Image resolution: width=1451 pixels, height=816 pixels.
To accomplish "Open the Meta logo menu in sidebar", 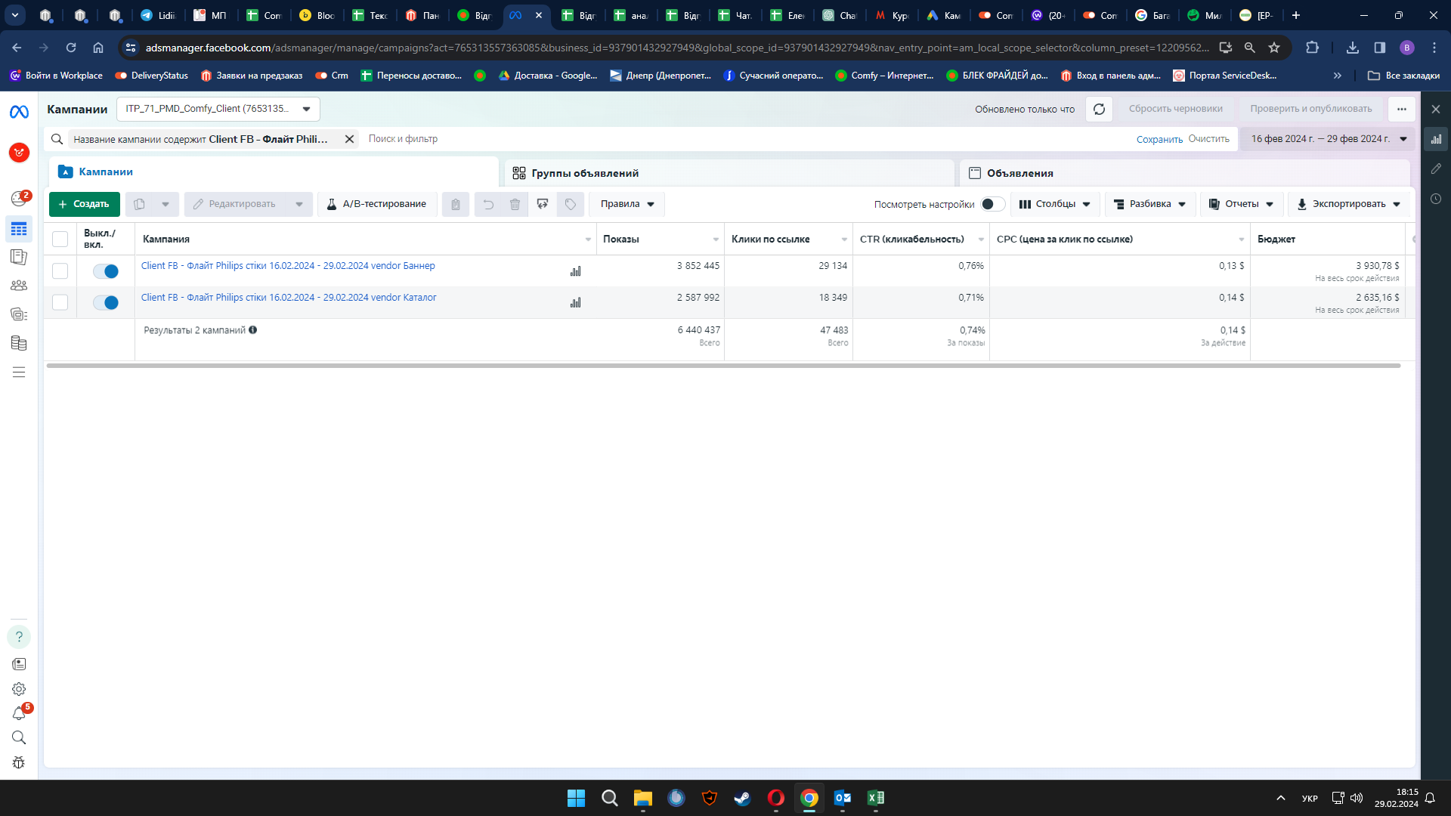I will (x=19, y=112).
